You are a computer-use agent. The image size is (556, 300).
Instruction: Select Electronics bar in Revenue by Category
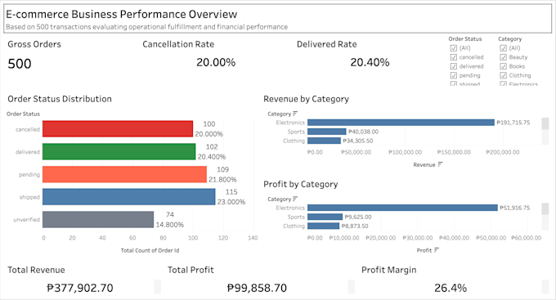pos(401,123)
